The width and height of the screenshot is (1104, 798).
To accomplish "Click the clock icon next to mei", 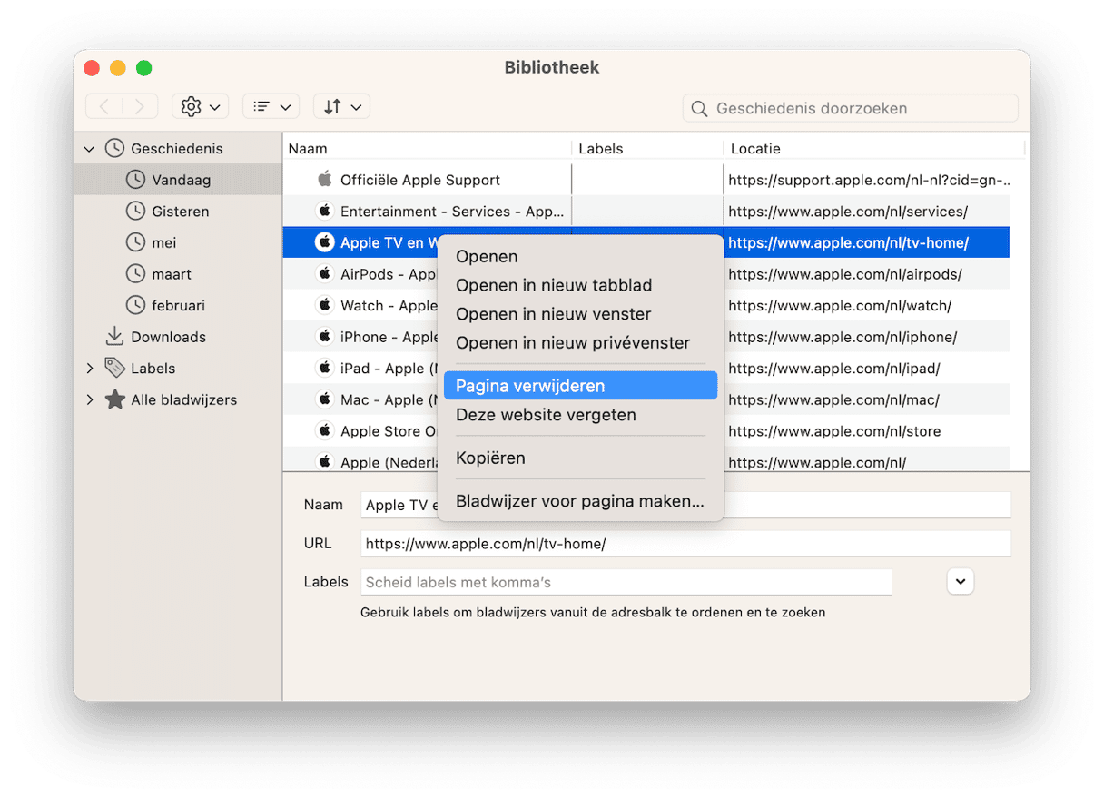I will click(x=135, y=242).
